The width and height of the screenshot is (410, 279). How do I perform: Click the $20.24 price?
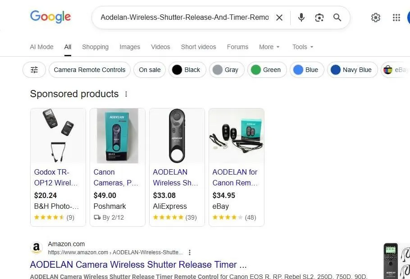pyautogui.click(x=46, y=195)
